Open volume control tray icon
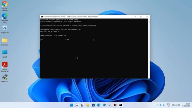The height and width of the screenshot is (108, 192). [x=176, y=105]
